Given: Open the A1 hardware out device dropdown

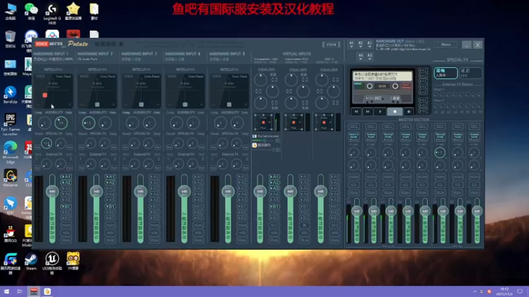Looking at the screenshot, I should [x=351, y=44].
